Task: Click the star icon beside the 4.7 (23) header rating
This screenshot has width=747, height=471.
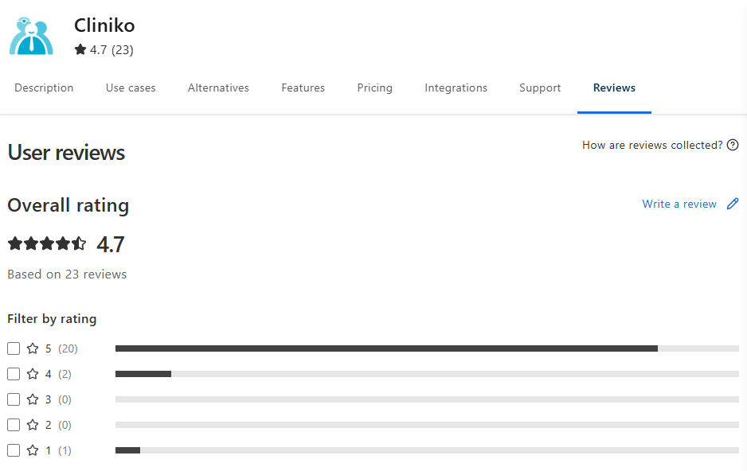Action: pyautogui.click(x=80, y=49)
